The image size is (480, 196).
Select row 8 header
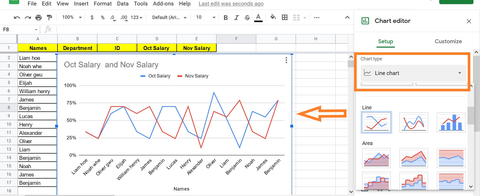point(9,108)
